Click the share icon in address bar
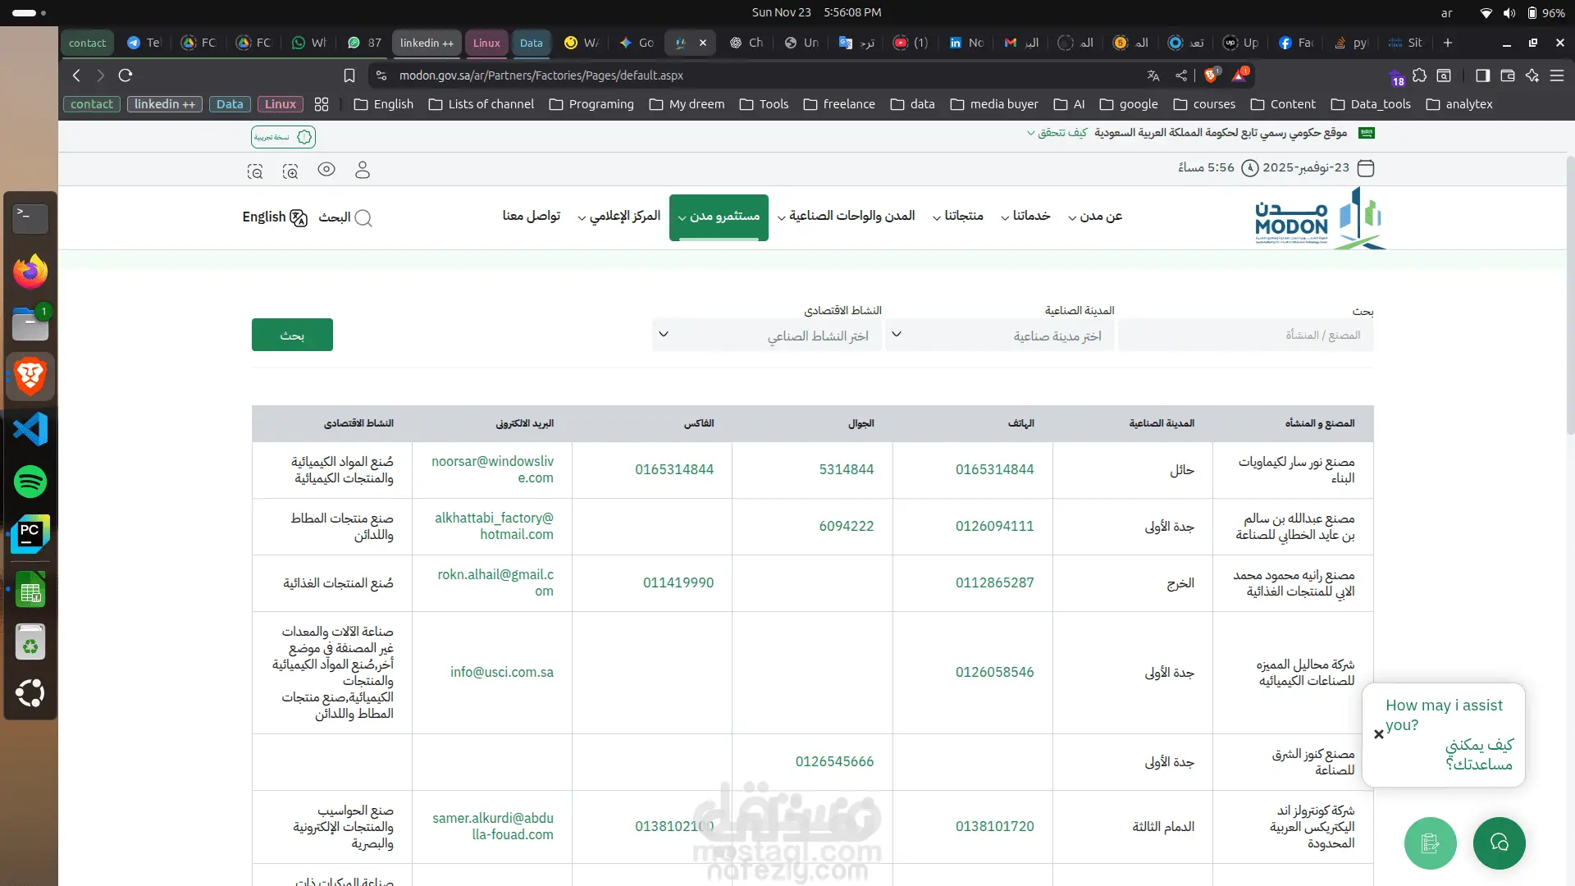The image size is (1575, 886). pyautogui.click(x=1181, y=75)
